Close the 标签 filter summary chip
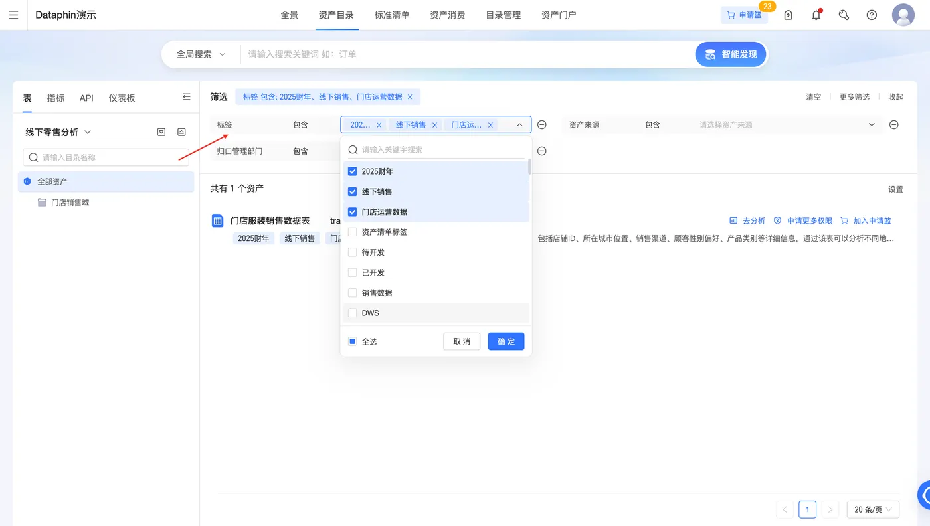The image size is (930, 526). pyautogui.click(x=410, y=97)
